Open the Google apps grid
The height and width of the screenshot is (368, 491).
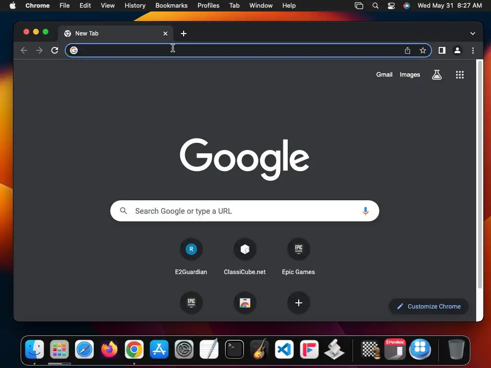click(x=460, y=74)
